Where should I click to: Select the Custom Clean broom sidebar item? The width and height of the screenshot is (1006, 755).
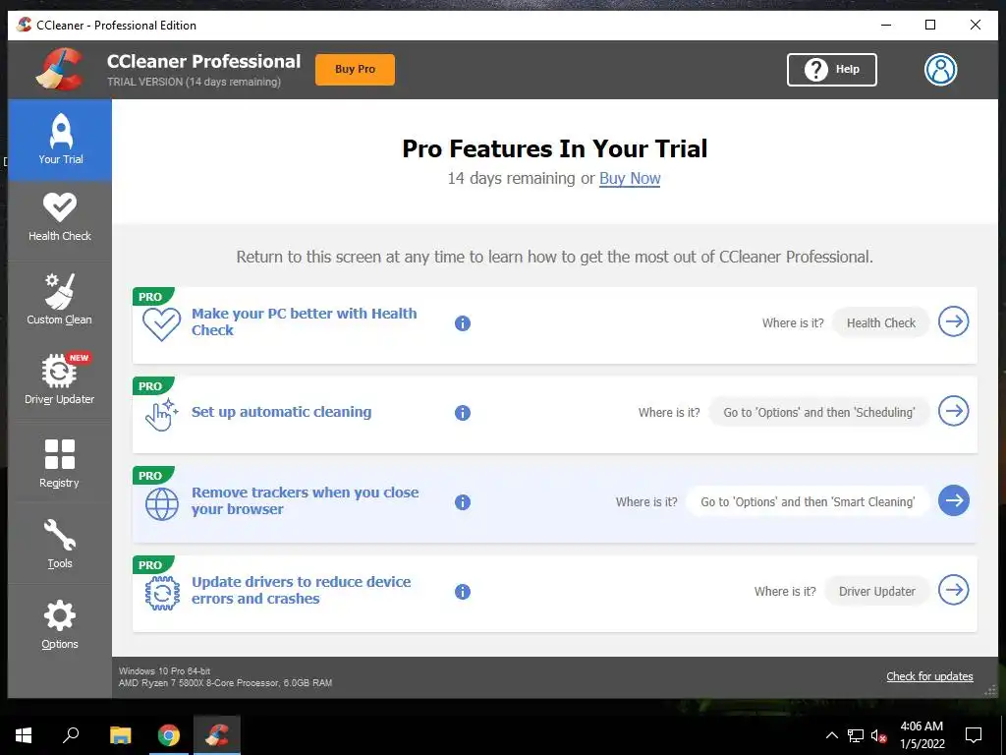tap(60, 300)
